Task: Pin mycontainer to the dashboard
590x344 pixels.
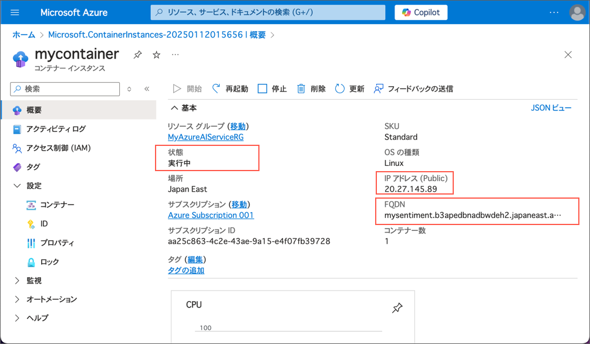Action: click(137, 55)
